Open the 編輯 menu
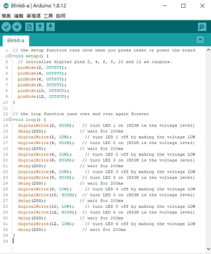 [x=19, y=16]
